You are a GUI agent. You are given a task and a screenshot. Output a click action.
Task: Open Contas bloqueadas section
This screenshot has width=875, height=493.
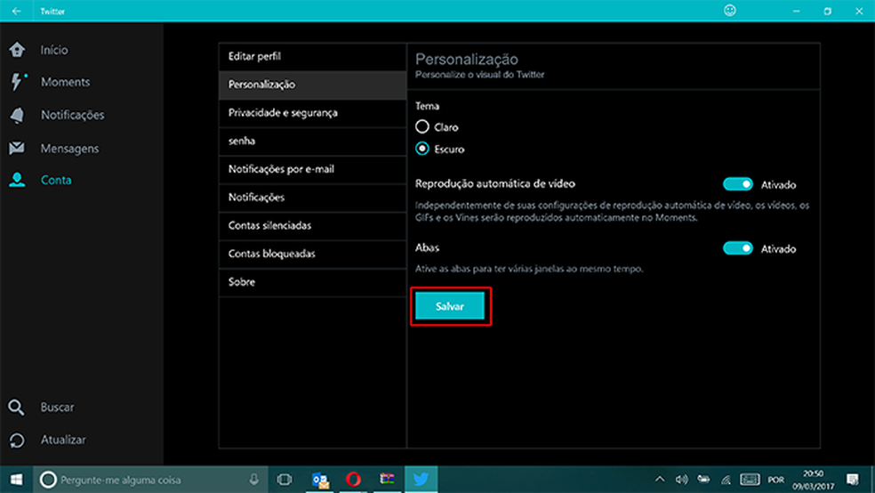click(312, 254)
